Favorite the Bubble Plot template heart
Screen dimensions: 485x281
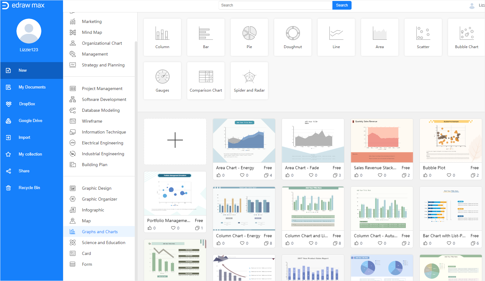(x=449, y=175)
